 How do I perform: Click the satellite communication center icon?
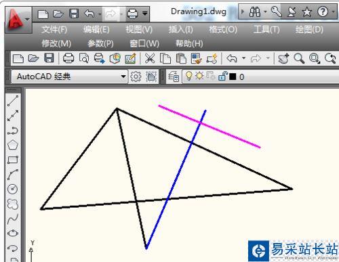[292, 12]
